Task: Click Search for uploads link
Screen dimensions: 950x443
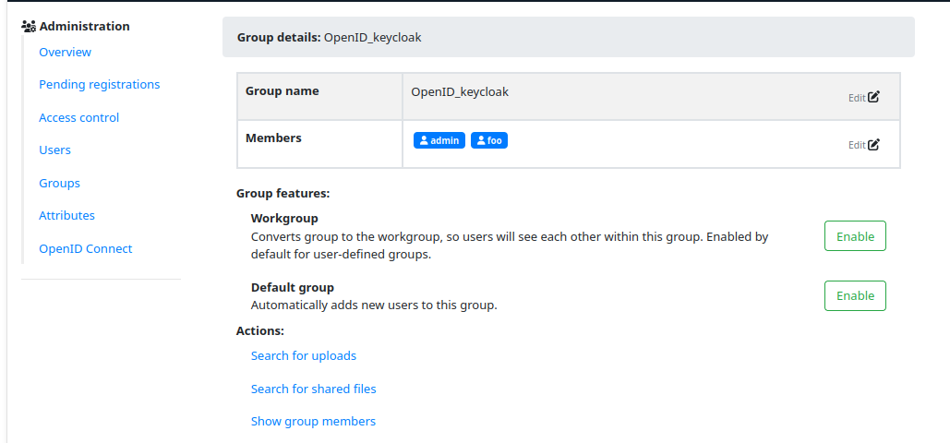Action: coord(304,355)
